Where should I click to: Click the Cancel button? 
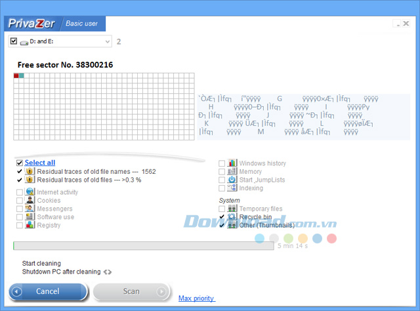[x=48, y=291]
